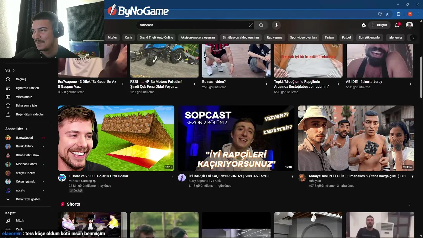Open the notifications bell
This screenshot has width=423, height=238.
[397, 25]
